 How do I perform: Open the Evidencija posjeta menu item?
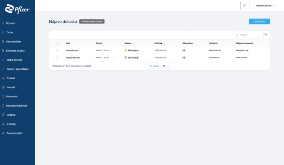(x=15, y=51)
